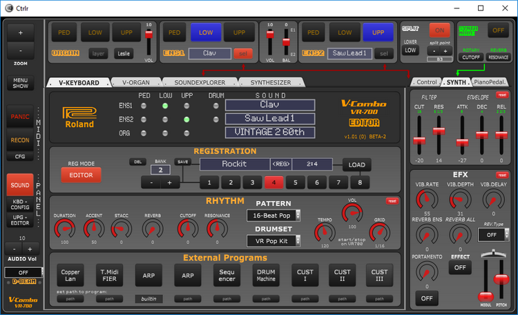Click the zoom in plus button

pos(21,32)
